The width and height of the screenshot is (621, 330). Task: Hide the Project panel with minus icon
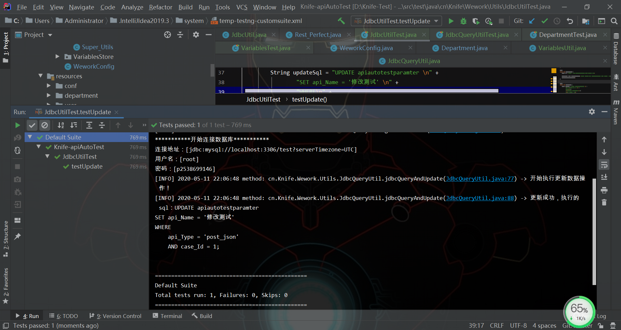pos(209,35)
